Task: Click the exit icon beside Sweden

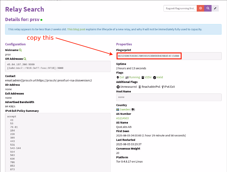Action: [x=133, y=109]
